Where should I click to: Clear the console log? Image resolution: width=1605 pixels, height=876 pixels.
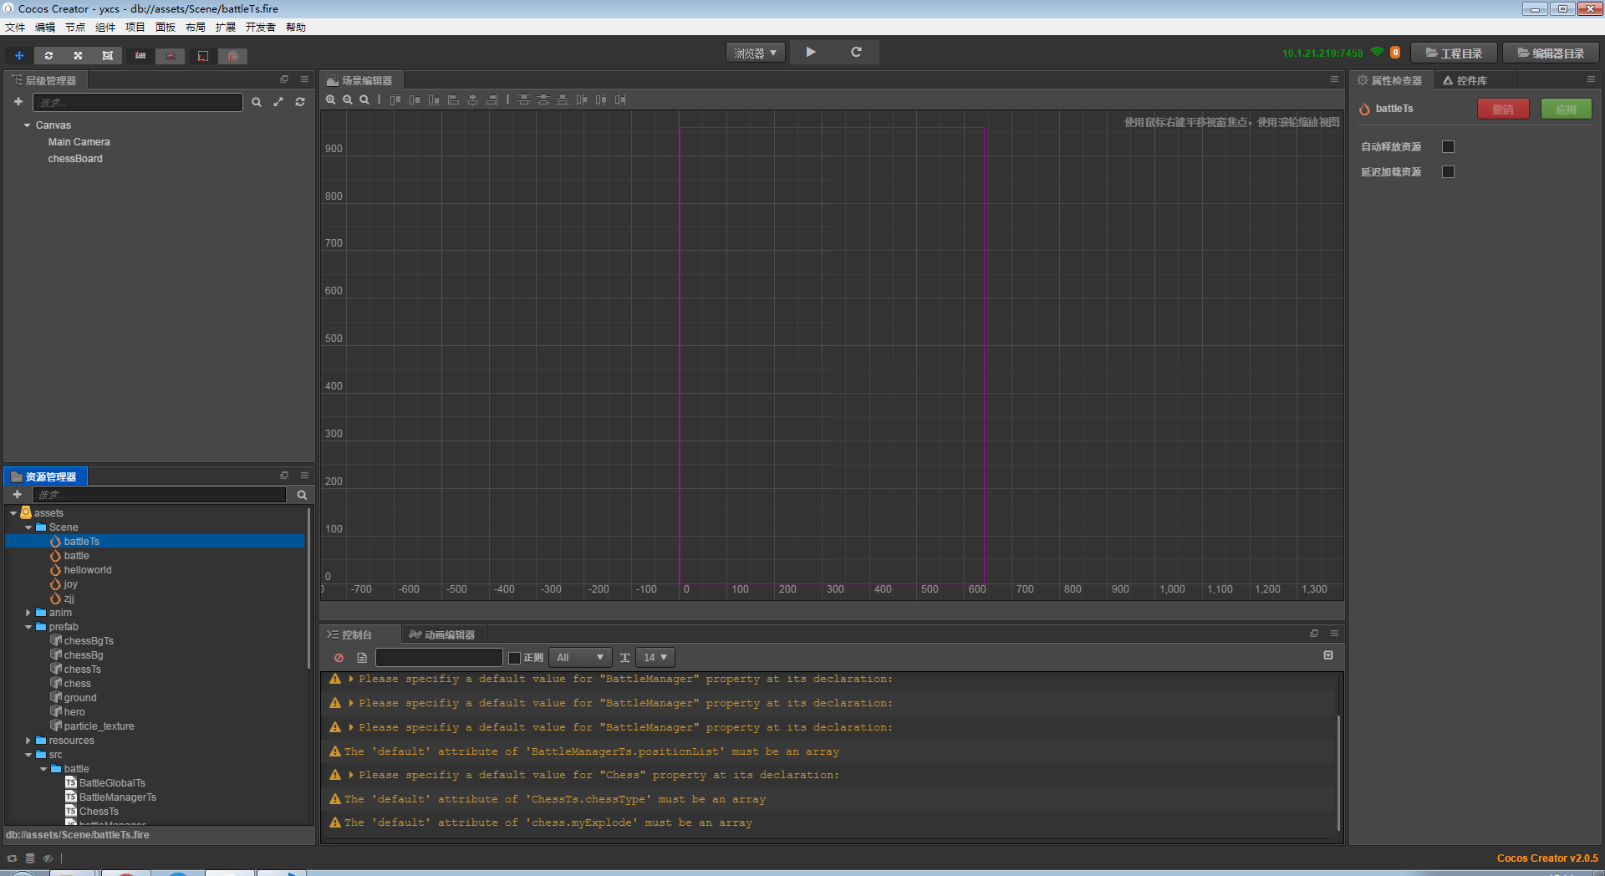point(339,658)
